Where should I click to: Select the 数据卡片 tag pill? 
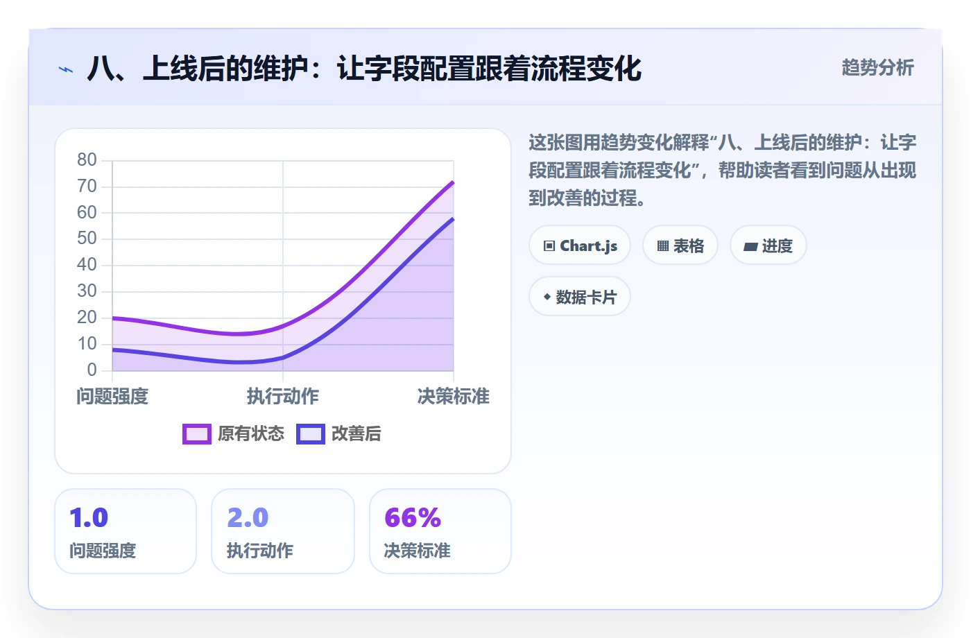pyautogui.click(x=580, y=297)
